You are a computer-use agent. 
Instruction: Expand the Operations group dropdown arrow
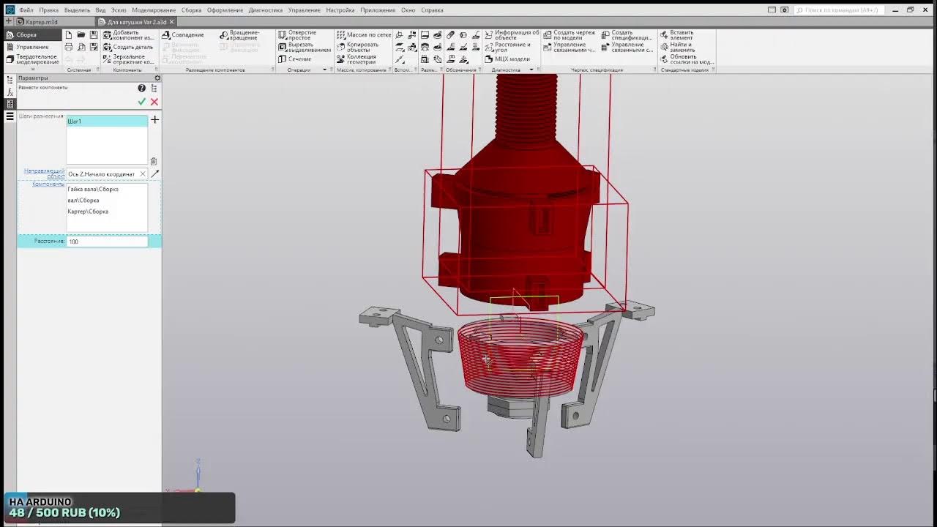tap(324, 70)
